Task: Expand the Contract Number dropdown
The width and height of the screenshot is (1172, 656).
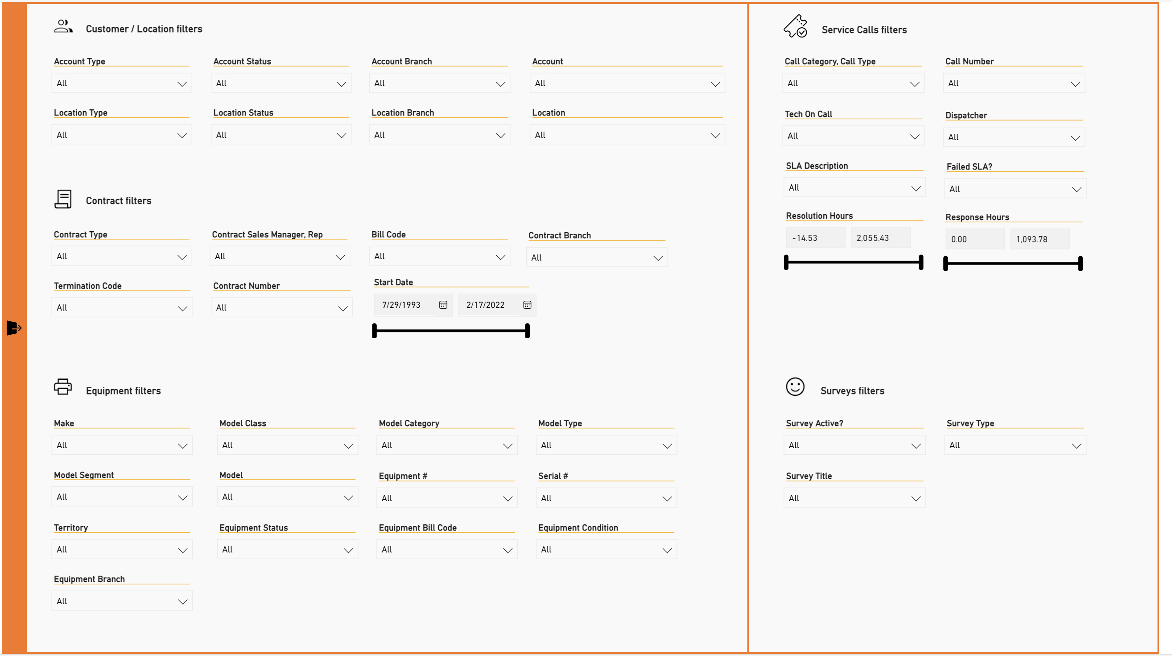Action: click(281, 308)
